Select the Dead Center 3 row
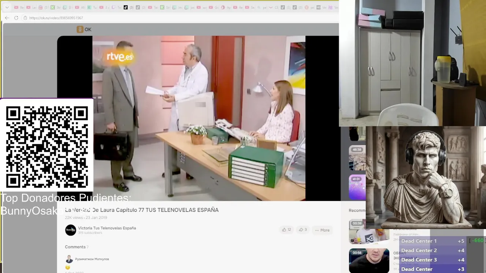486x273 pixels. [433, 260]
